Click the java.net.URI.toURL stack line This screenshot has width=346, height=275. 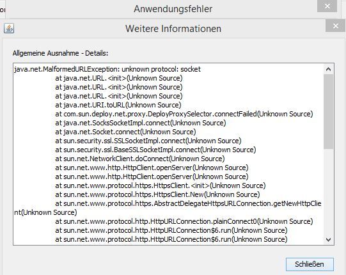coord(118,105)
